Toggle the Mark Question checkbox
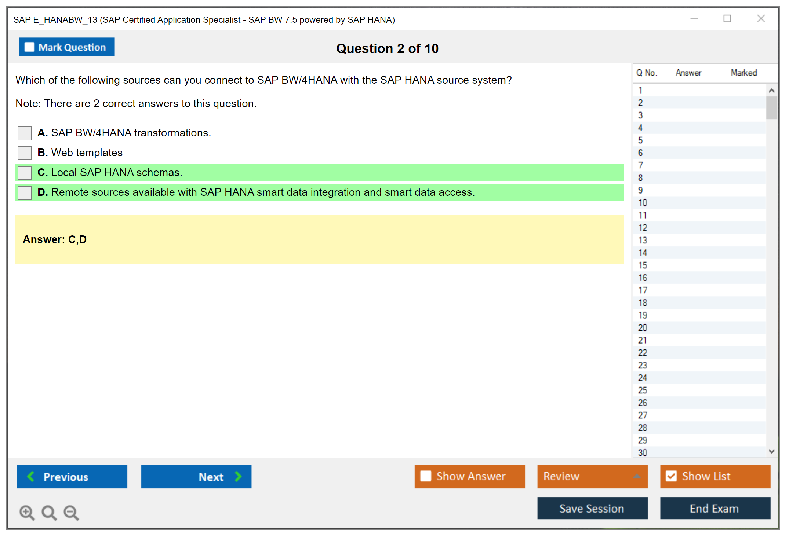 click(29, 47)
